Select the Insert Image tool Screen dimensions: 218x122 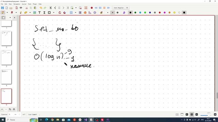point(35,13)
